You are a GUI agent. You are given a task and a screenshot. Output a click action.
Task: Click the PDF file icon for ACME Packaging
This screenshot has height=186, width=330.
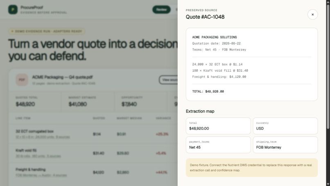22,80
